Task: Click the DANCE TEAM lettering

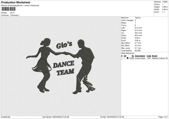Action: pyautogui.click(x=65, y=68)
